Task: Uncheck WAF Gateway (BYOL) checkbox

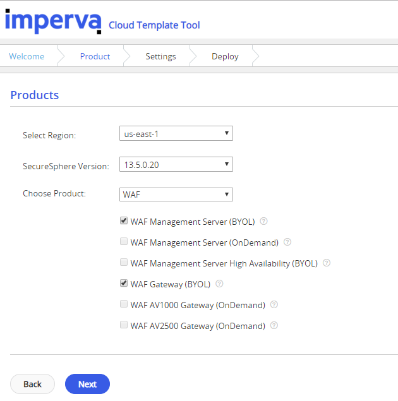Action: click(x=124, y=283)
